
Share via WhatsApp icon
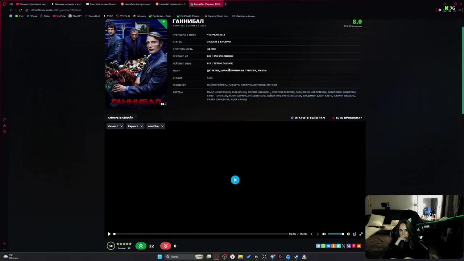tap(323, 246)
